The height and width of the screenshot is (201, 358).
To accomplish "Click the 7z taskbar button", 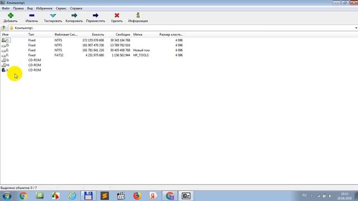I will pos(186,196).
